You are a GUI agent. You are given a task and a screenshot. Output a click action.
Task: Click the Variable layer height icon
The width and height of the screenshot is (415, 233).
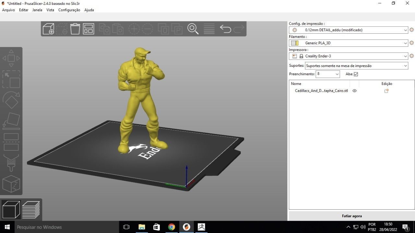209,29
